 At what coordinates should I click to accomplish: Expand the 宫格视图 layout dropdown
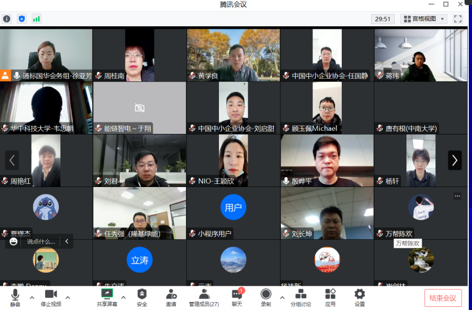coord(424,19)
